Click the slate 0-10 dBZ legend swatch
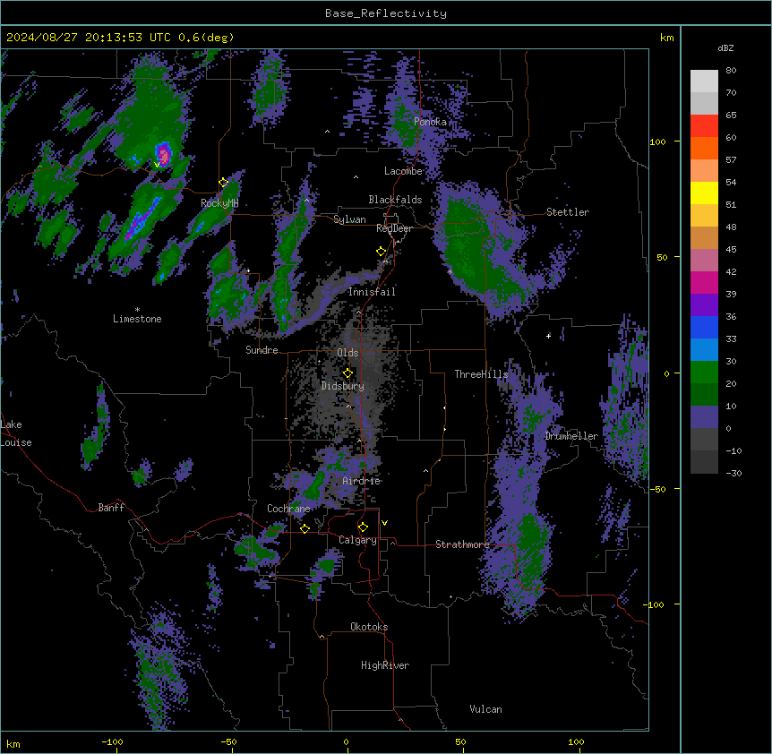The height and width of the screenshot is (754, 772). [x=704, y=417]
